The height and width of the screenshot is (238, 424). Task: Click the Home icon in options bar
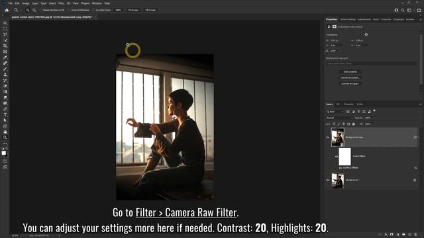(x=7, y=10)
